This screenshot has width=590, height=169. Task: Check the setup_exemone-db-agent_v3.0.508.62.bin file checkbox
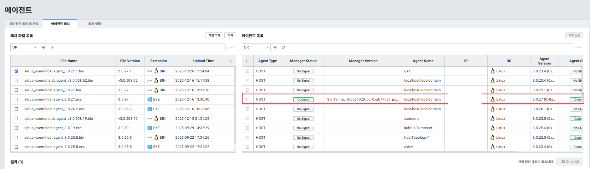[16, 81]
